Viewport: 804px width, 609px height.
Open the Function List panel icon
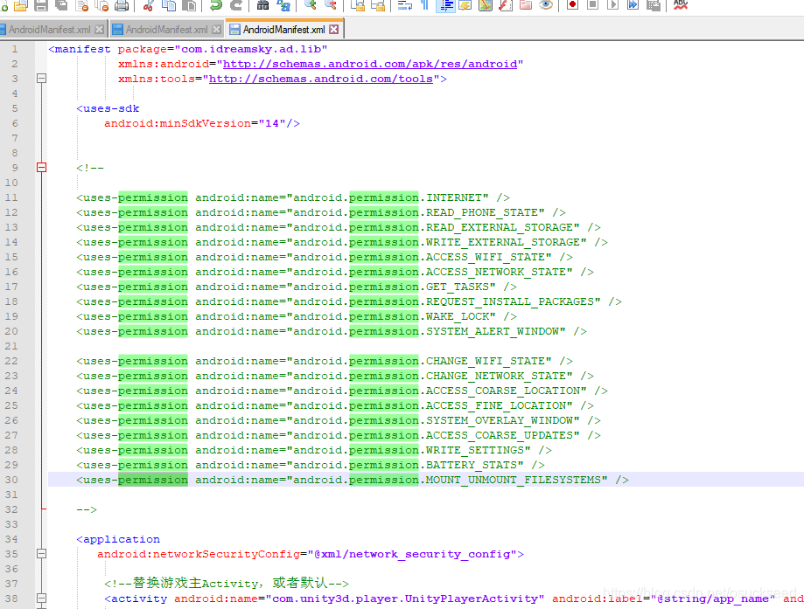point(506,5)
